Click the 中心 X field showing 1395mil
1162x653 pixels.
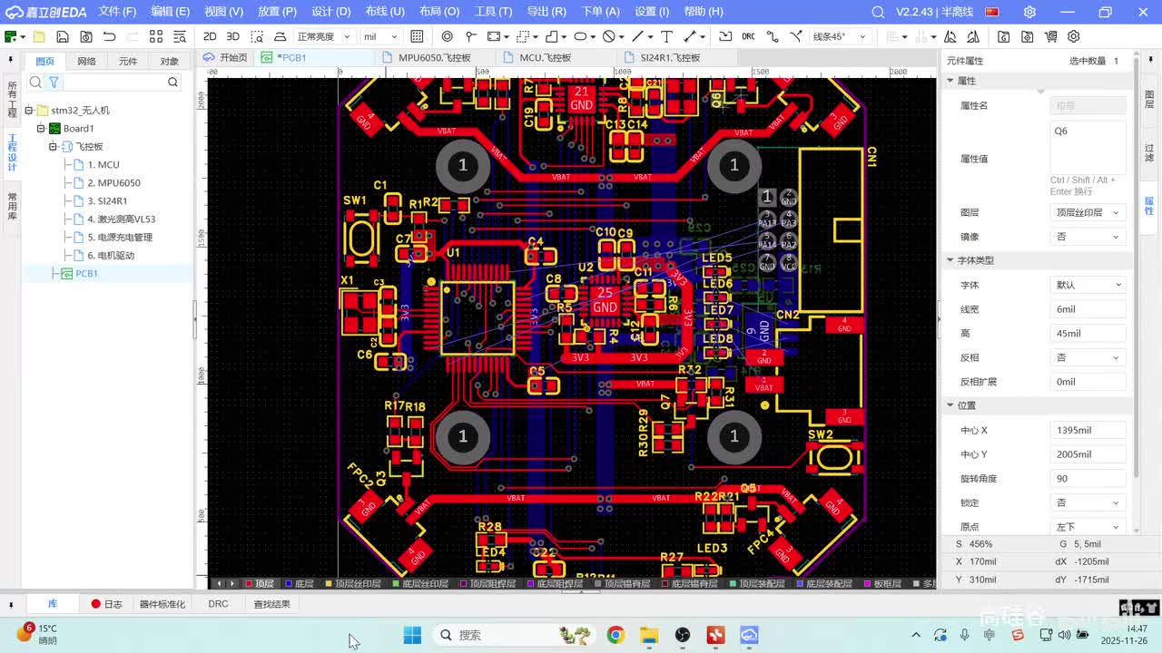click(x=1088, y=430)
